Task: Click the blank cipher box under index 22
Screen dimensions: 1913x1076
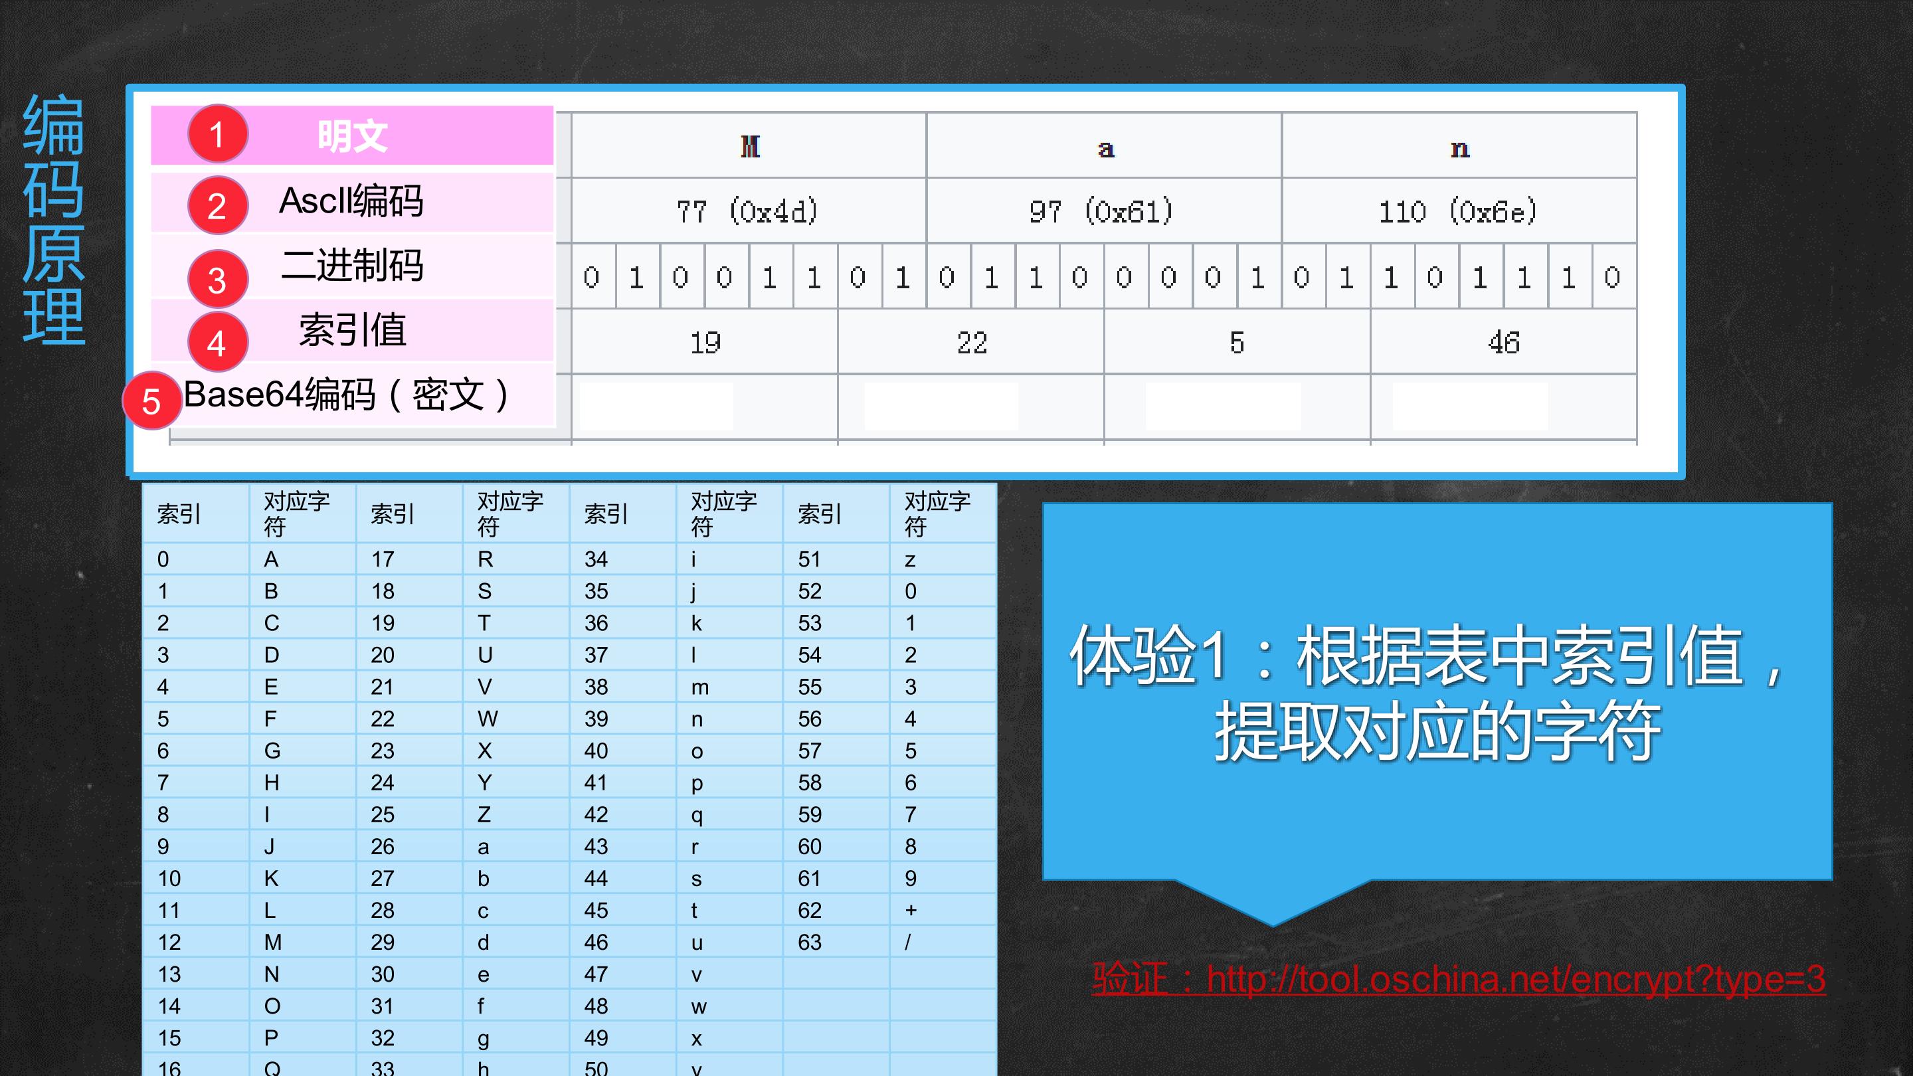Action: click(941, 406)
